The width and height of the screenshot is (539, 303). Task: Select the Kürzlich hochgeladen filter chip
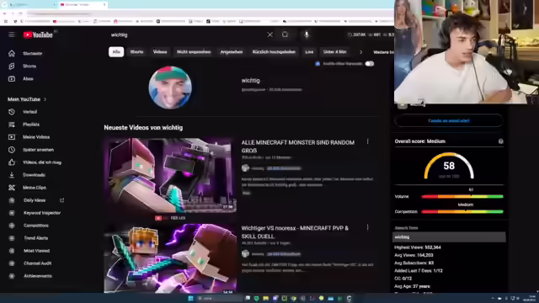point(274,52)
